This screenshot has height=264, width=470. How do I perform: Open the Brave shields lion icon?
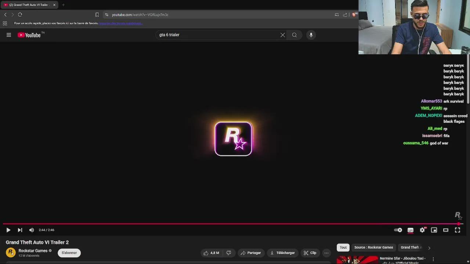(x=354, y=15)
